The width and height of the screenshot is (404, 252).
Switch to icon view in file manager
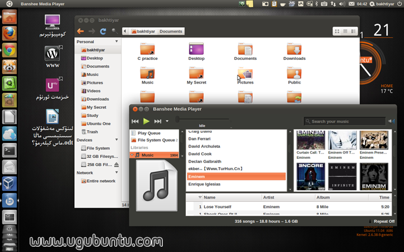coord(337,31)
